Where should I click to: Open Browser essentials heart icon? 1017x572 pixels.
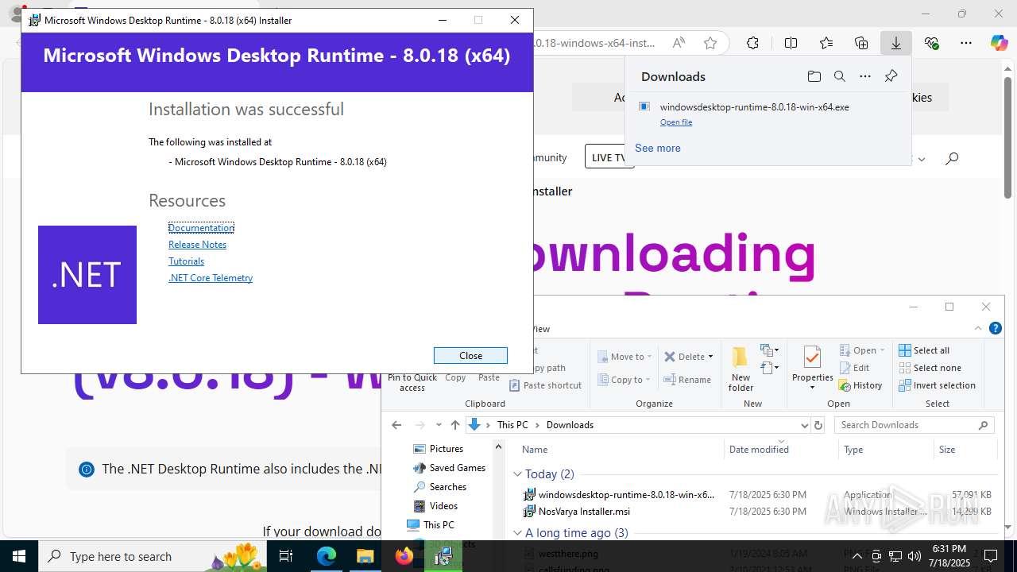point(931,43)
